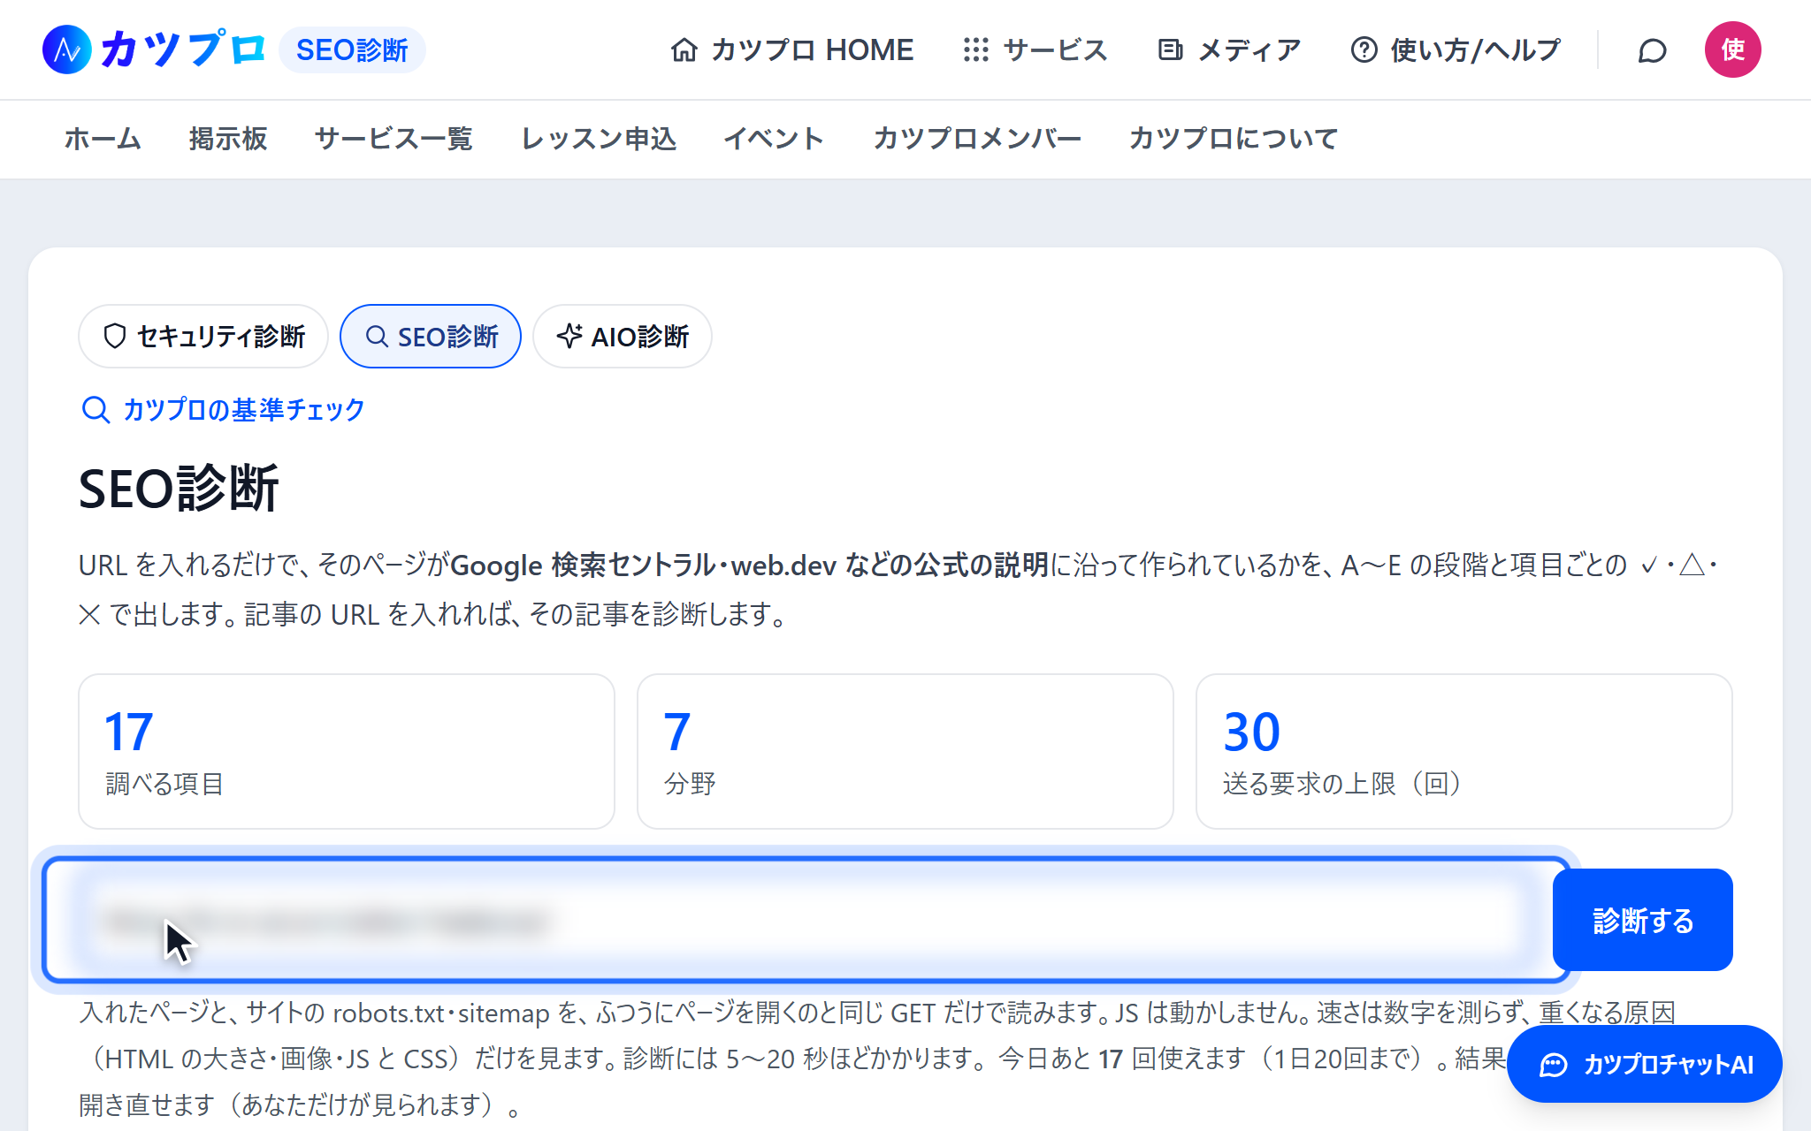The width and height of the screenshot is (1811, 1131).
Task: Go to the ホーム nav item
Action: (103, 139)
